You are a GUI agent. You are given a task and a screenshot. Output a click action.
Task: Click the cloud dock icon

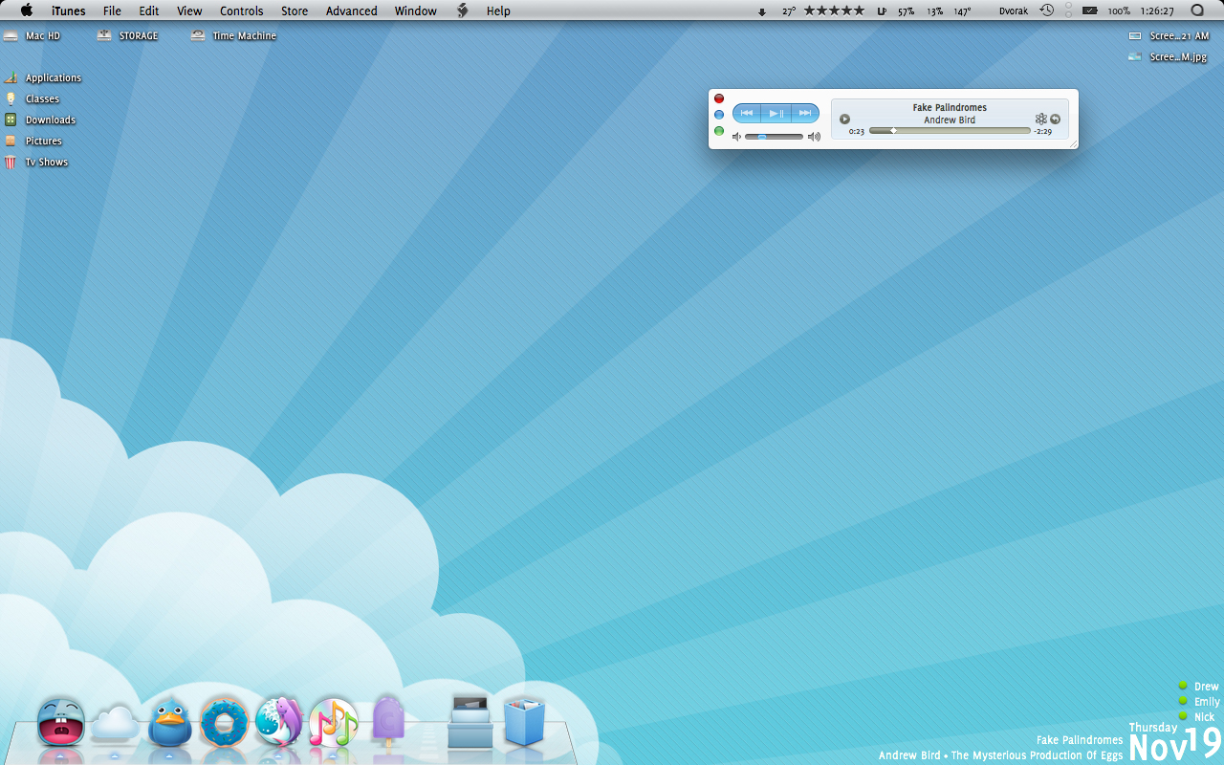[x=115, y=723]
